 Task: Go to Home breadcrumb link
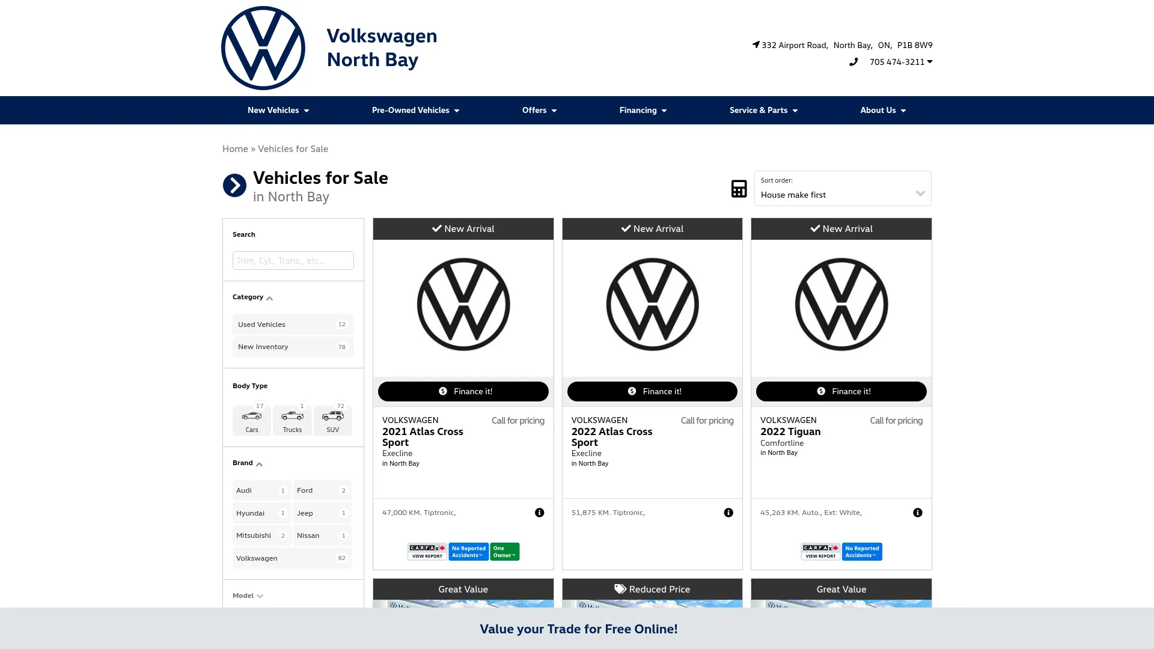(x=235, y=148)
